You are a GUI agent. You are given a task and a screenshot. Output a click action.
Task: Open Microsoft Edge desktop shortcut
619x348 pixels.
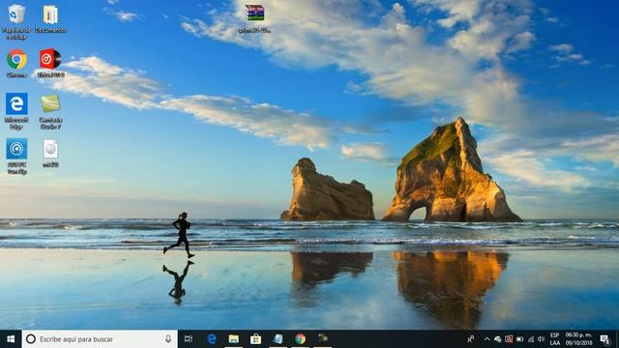pos(16,111)
